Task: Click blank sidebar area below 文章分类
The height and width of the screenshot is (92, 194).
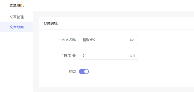Action: [17, 61]
